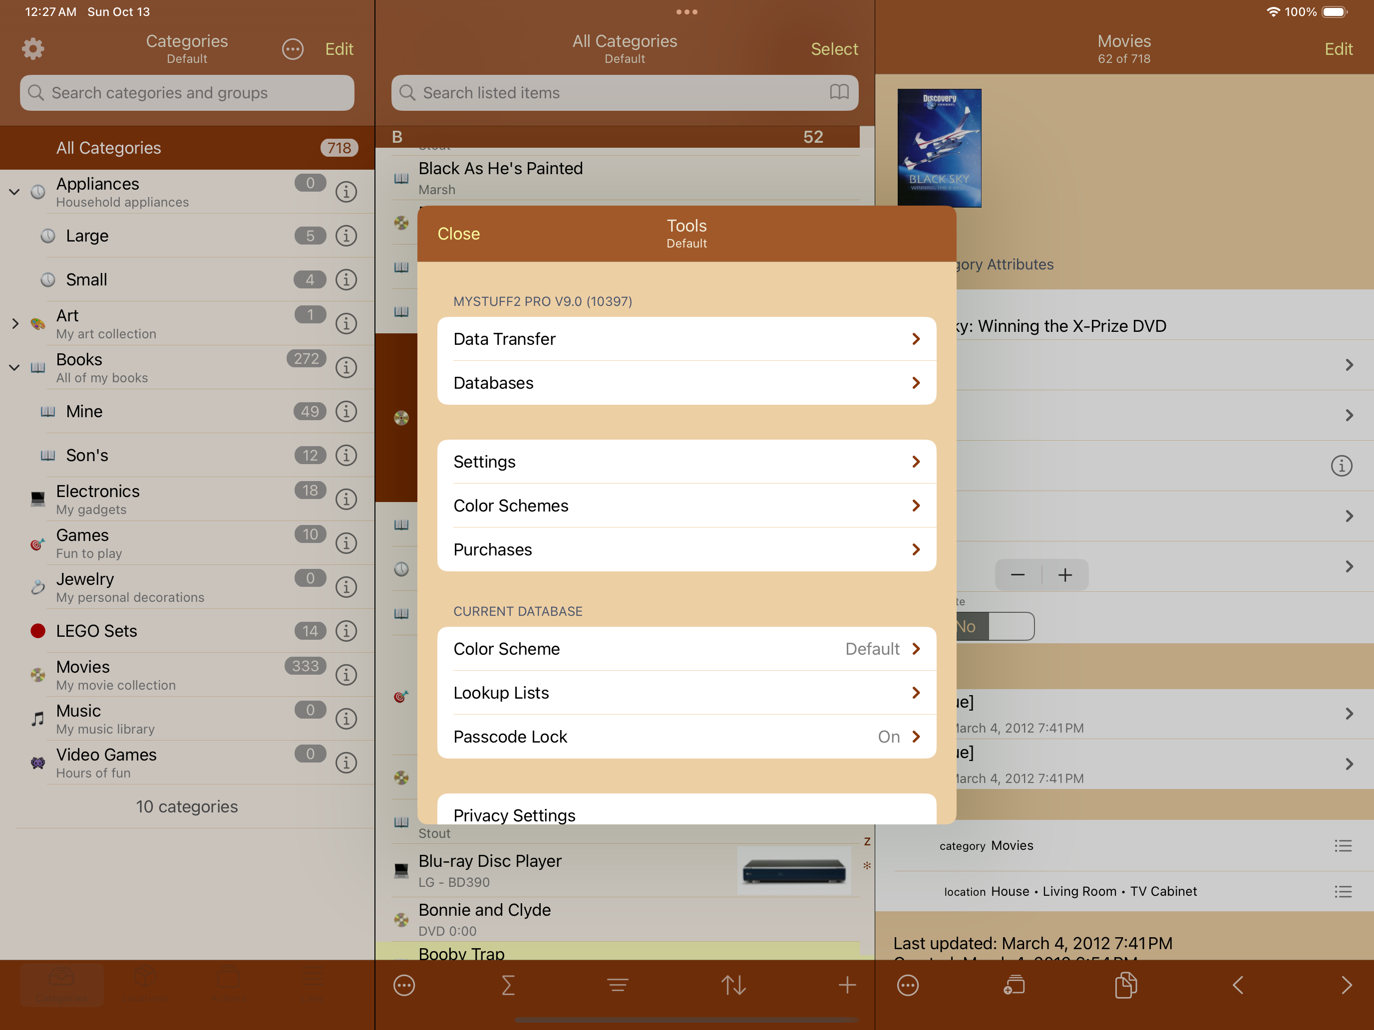Tap the barcode book icon in search field
Viewport: 1374px width, 1030px height.
(x=839, y=92)
